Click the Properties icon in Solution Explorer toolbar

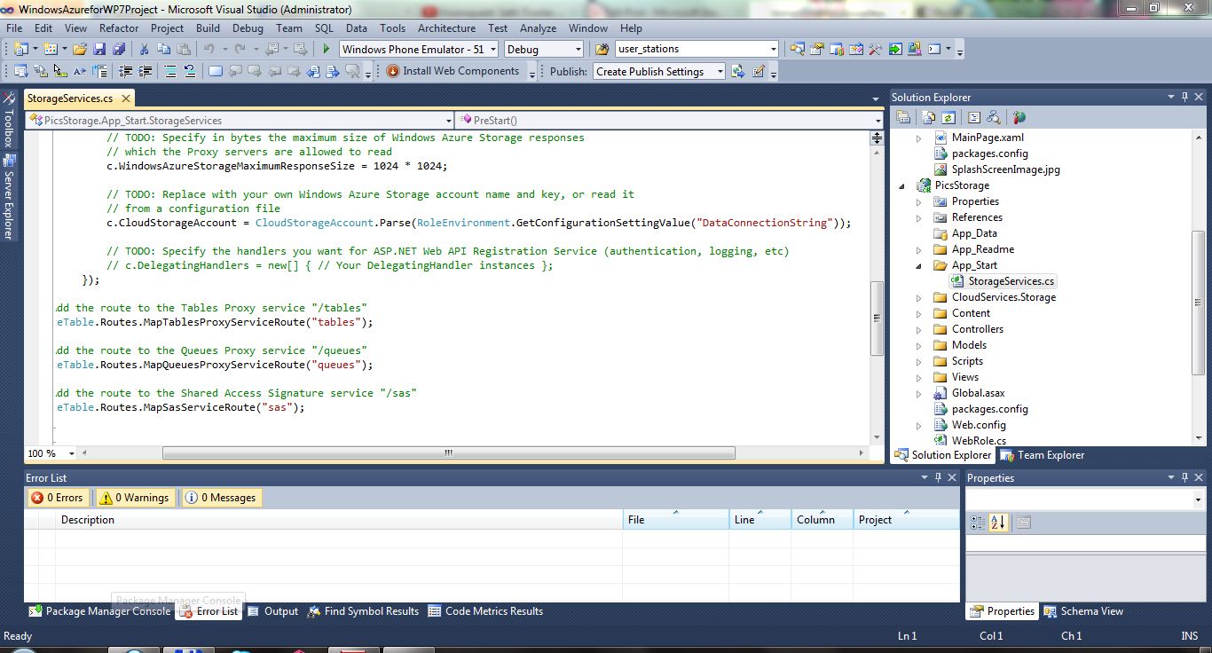click(903, 117)
